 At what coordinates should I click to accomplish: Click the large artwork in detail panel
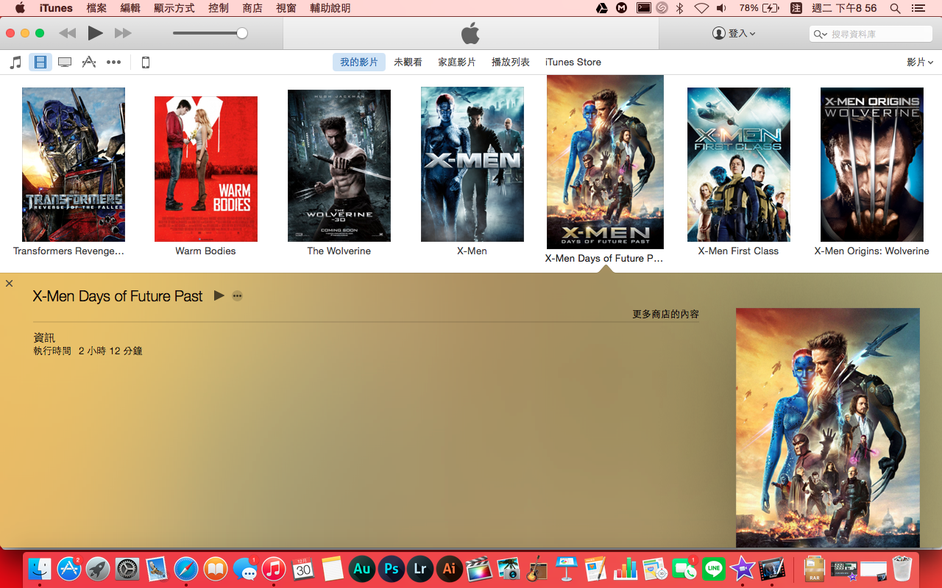(828, 428)
